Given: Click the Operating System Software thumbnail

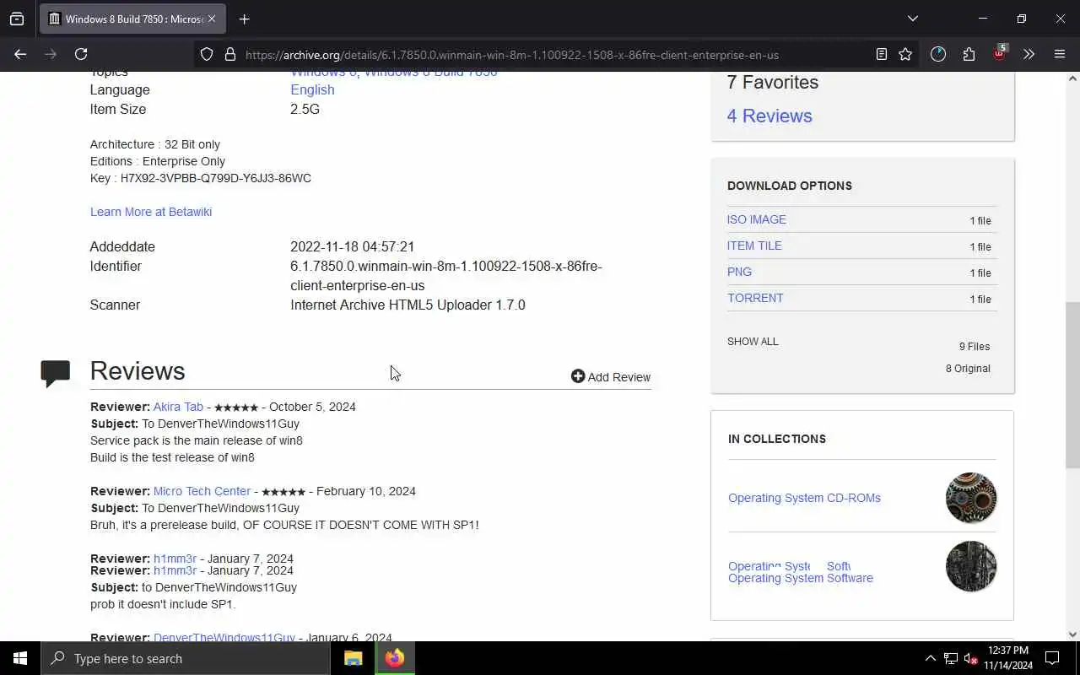Looking at the screenshot, I should click(x=971, y=566).
